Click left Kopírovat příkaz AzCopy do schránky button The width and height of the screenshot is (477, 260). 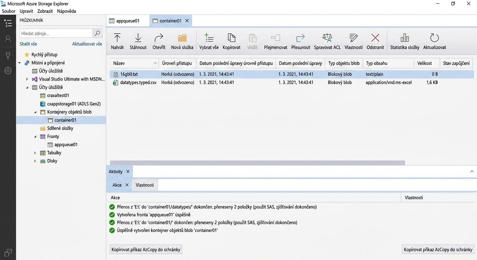146,250
